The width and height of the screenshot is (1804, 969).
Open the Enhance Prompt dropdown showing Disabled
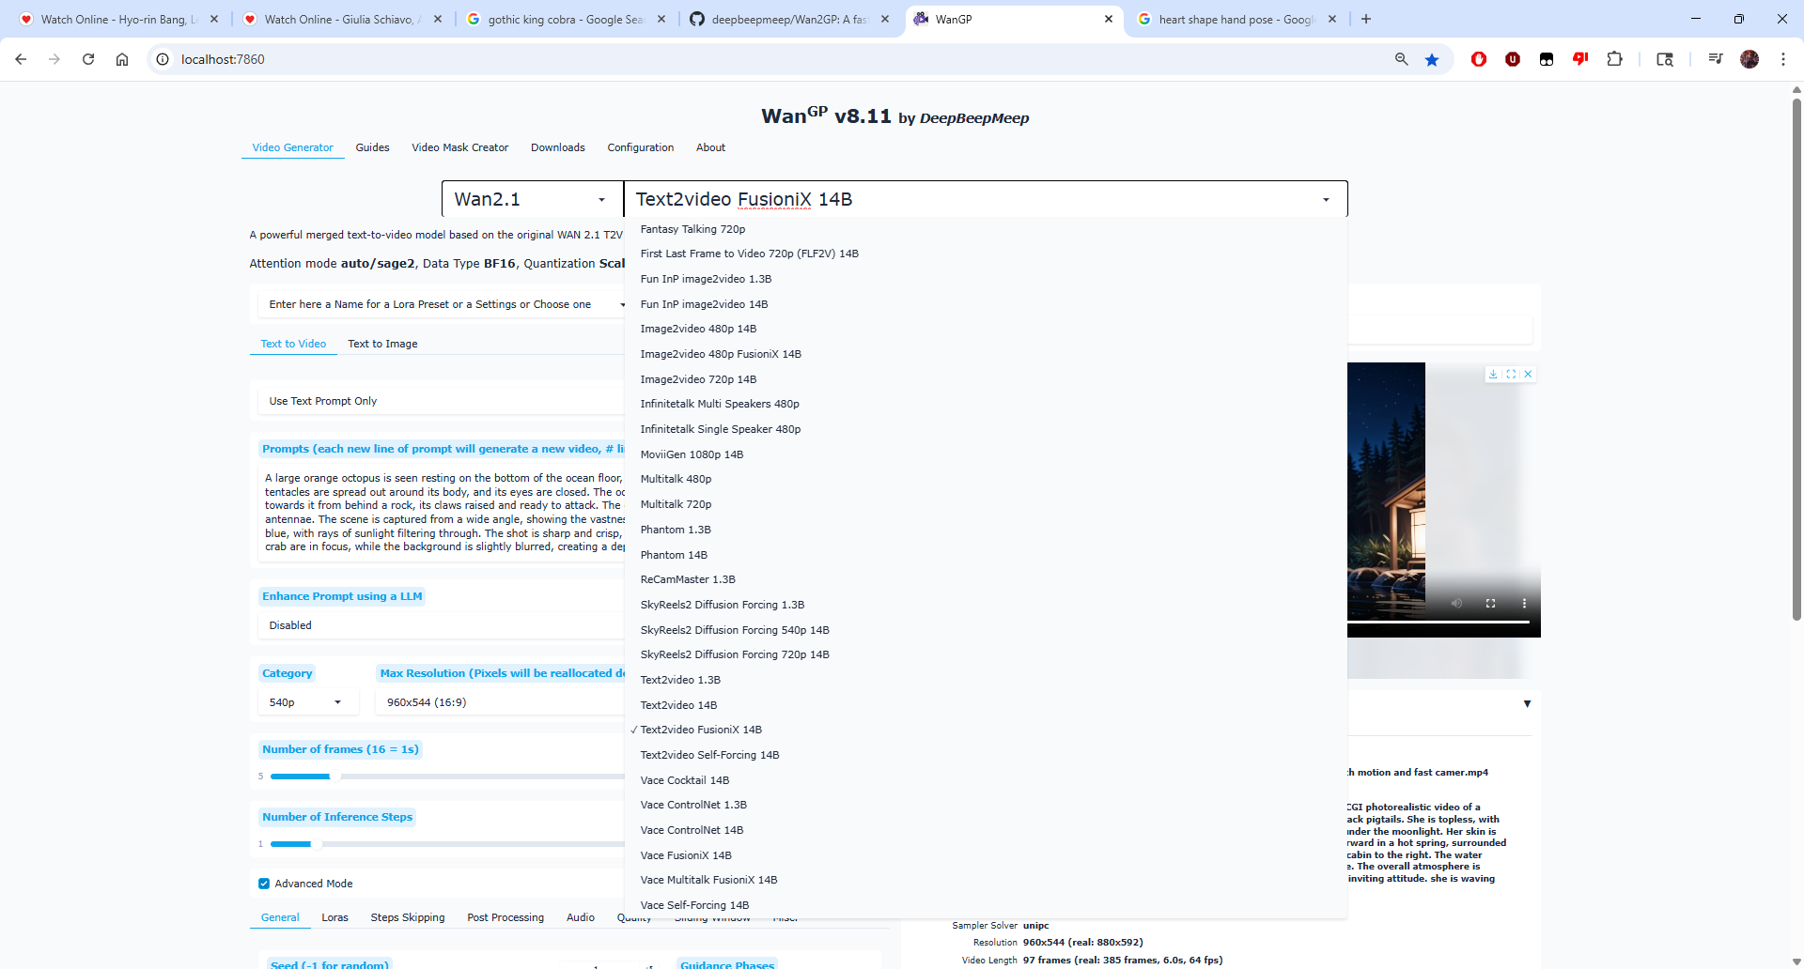coord(442,625)
